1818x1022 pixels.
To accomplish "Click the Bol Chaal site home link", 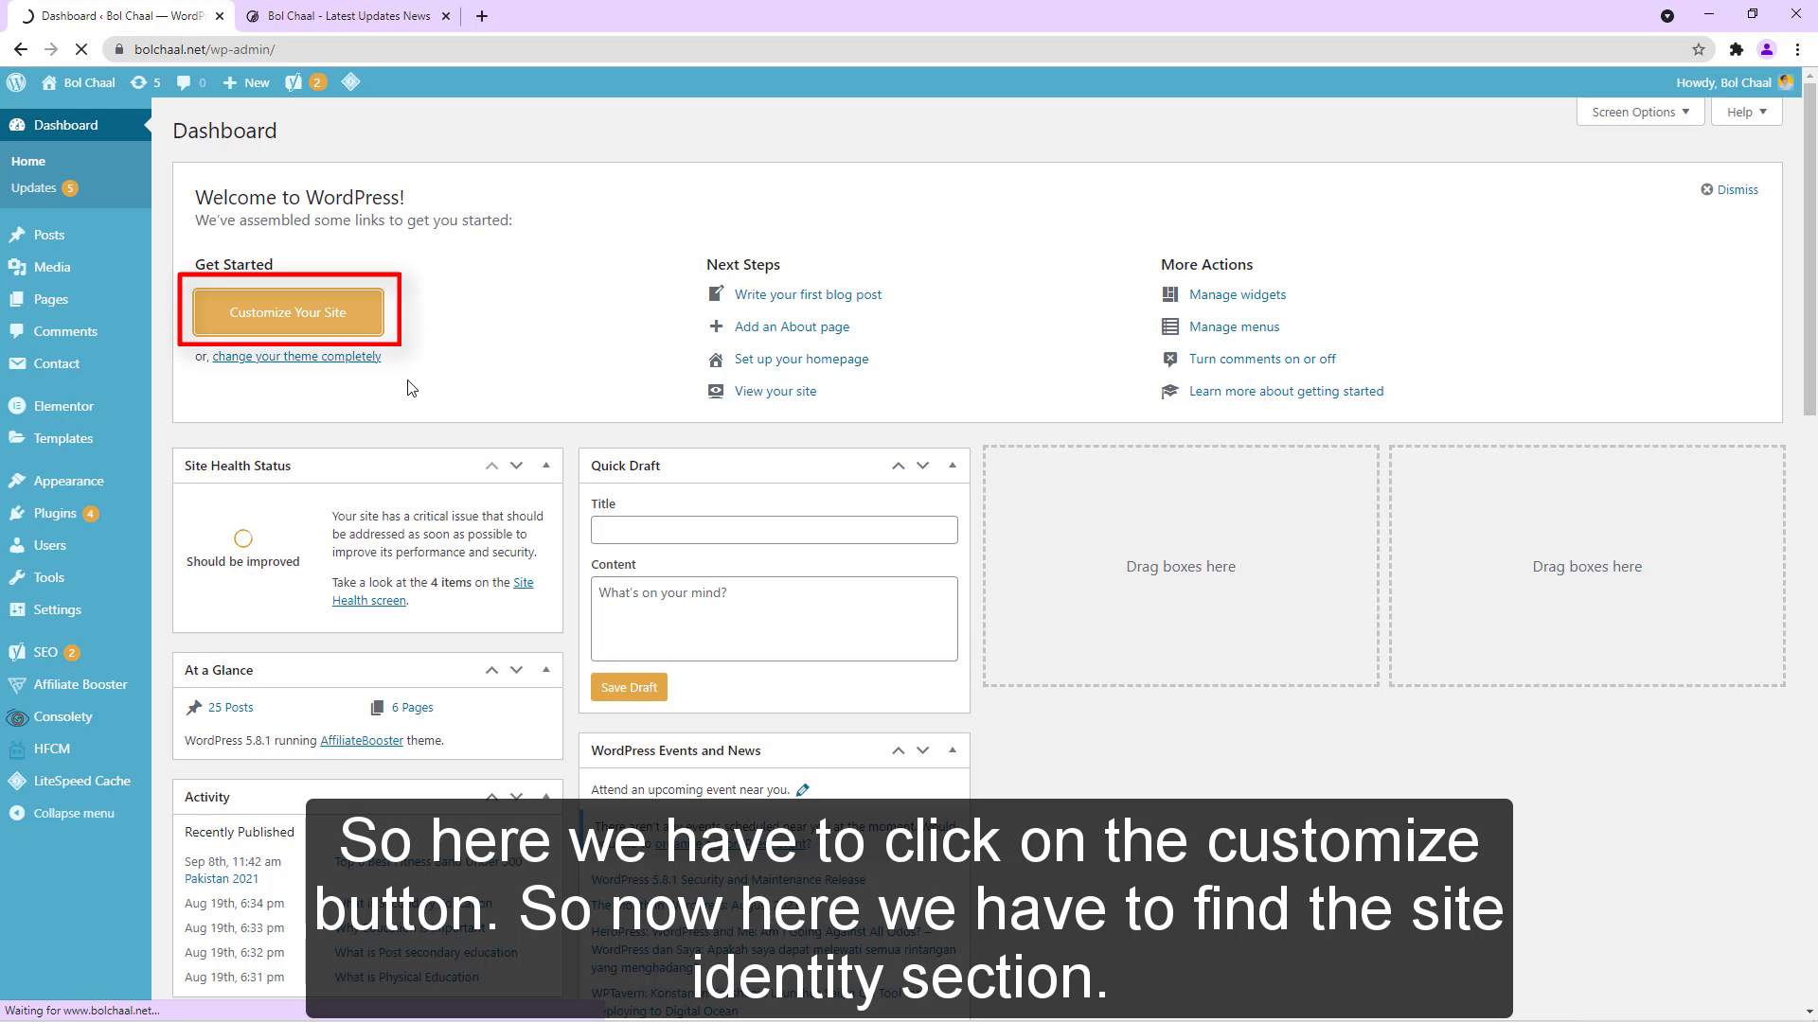I will [x=79, y=82].
